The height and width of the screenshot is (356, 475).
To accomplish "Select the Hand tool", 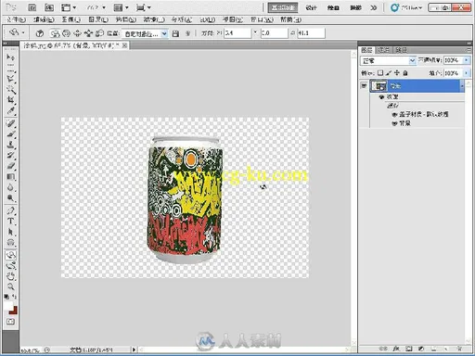I will 10,276.
